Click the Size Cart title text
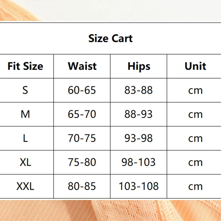Viewport: 221px width, 221px height. coord(110,38)
